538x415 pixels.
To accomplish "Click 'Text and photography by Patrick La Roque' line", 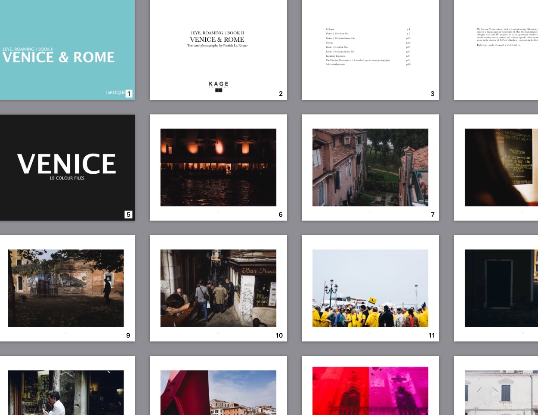I will point(217,46).
